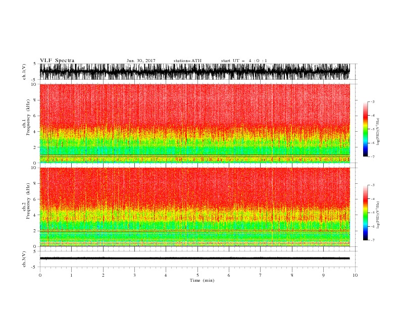Click the ch.1 "Frequency (kHz)" axis label
This screenshot has width=400, height=309.
pyautogui.click(x=28, y=118)
